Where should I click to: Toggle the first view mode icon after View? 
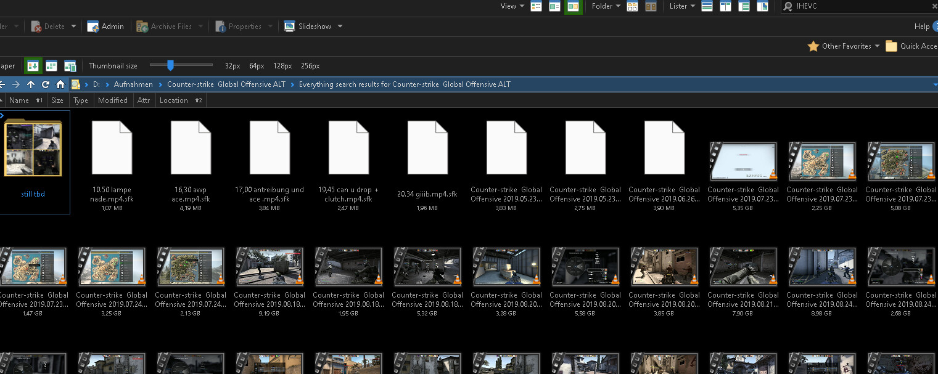[537, 6]
